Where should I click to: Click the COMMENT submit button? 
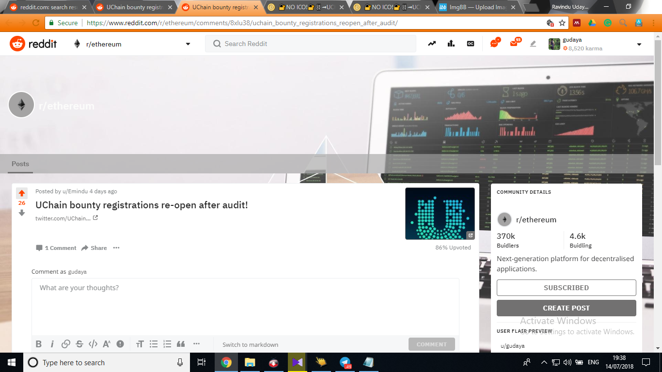pyautogui.click(x=432, y=344)
